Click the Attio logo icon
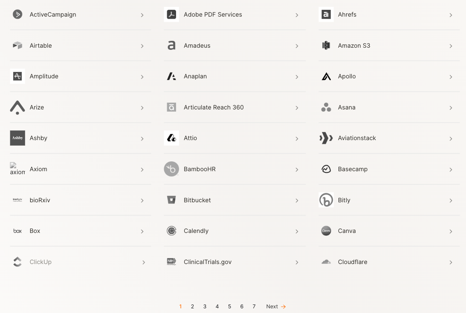 171,138
